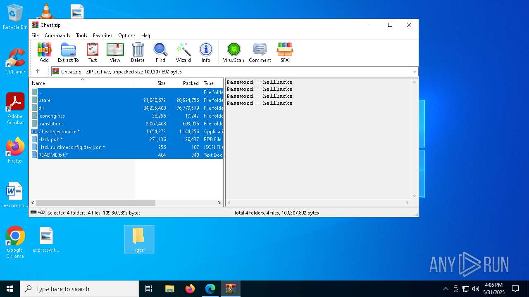
Task: Click the volume speaker tray icon
Action: (476, 289)
